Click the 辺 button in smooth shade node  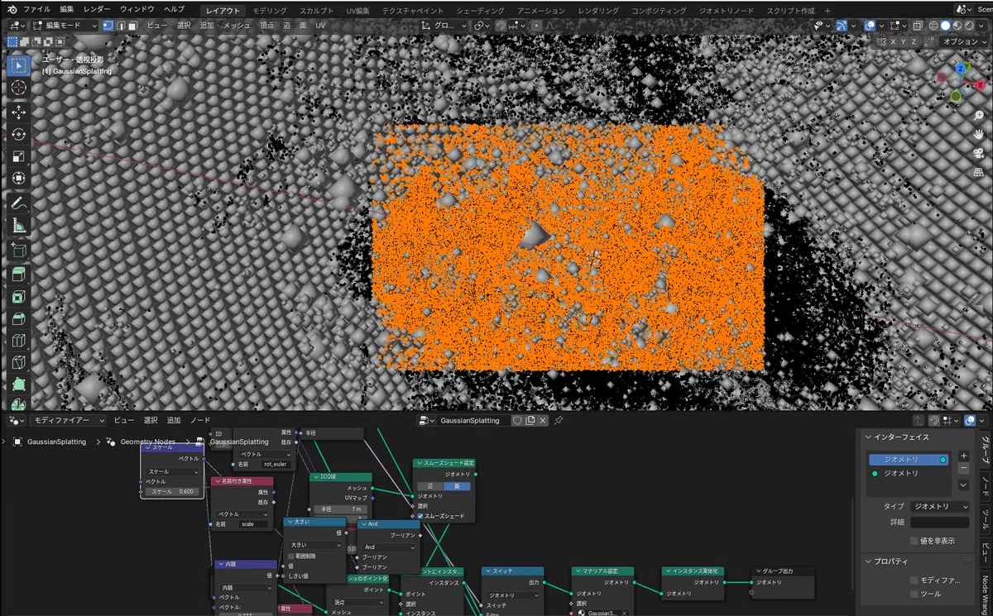coord(430,486)
